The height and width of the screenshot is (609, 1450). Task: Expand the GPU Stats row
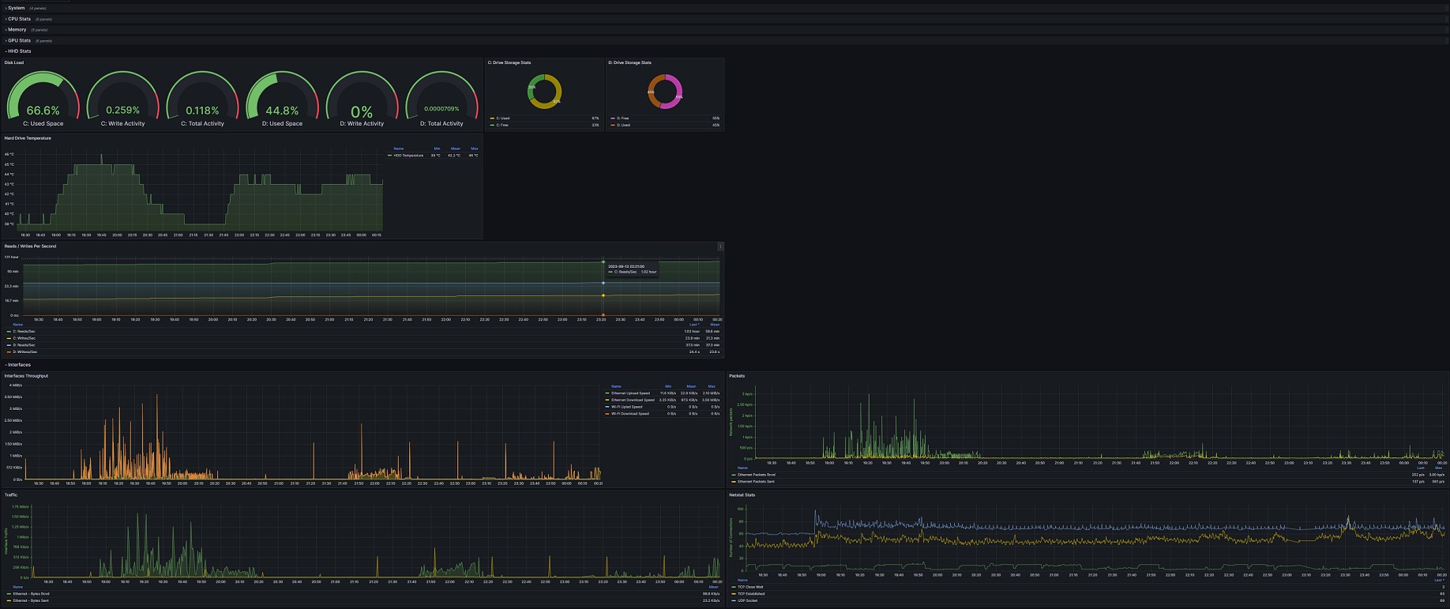(x=19, y=40)
